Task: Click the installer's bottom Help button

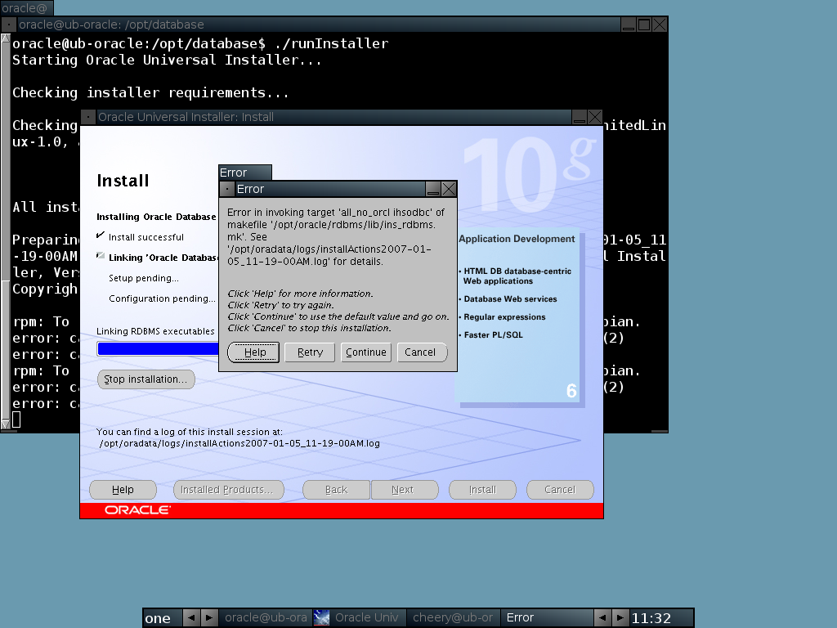Action: click(123, 490)
